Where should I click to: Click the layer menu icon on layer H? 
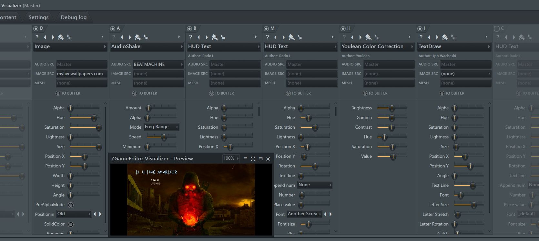377,37
